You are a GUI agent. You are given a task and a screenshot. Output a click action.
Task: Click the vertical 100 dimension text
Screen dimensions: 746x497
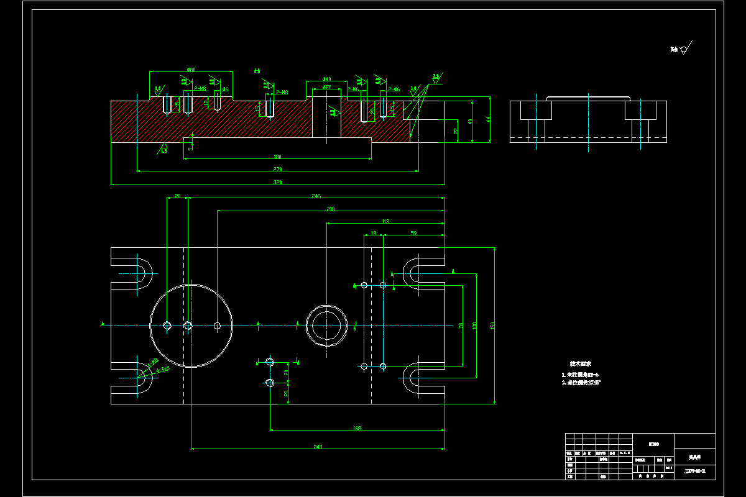pyautogui.click(x=474, y=325)
